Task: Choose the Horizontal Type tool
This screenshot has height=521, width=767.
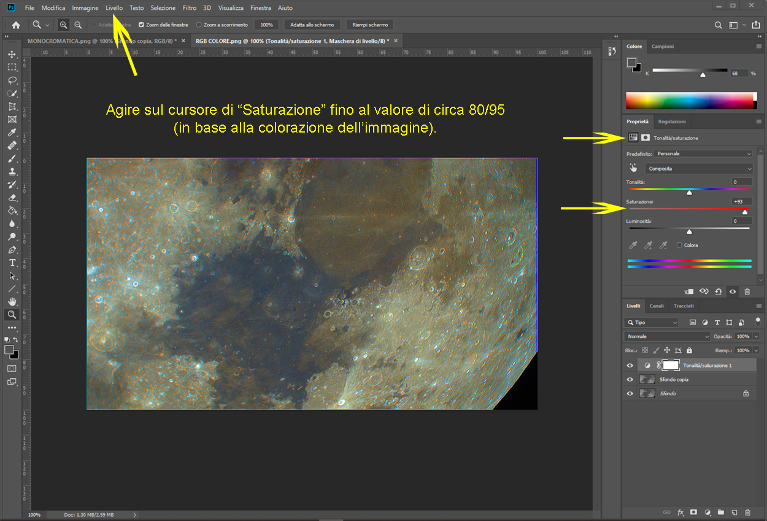Action: tap(12, 263)
